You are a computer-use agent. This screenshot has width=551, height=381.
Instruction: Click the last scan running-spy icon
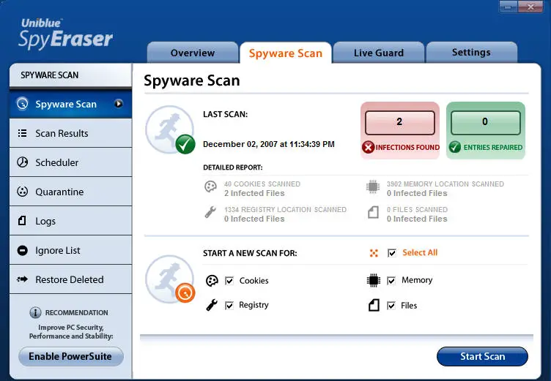[170, 129]
